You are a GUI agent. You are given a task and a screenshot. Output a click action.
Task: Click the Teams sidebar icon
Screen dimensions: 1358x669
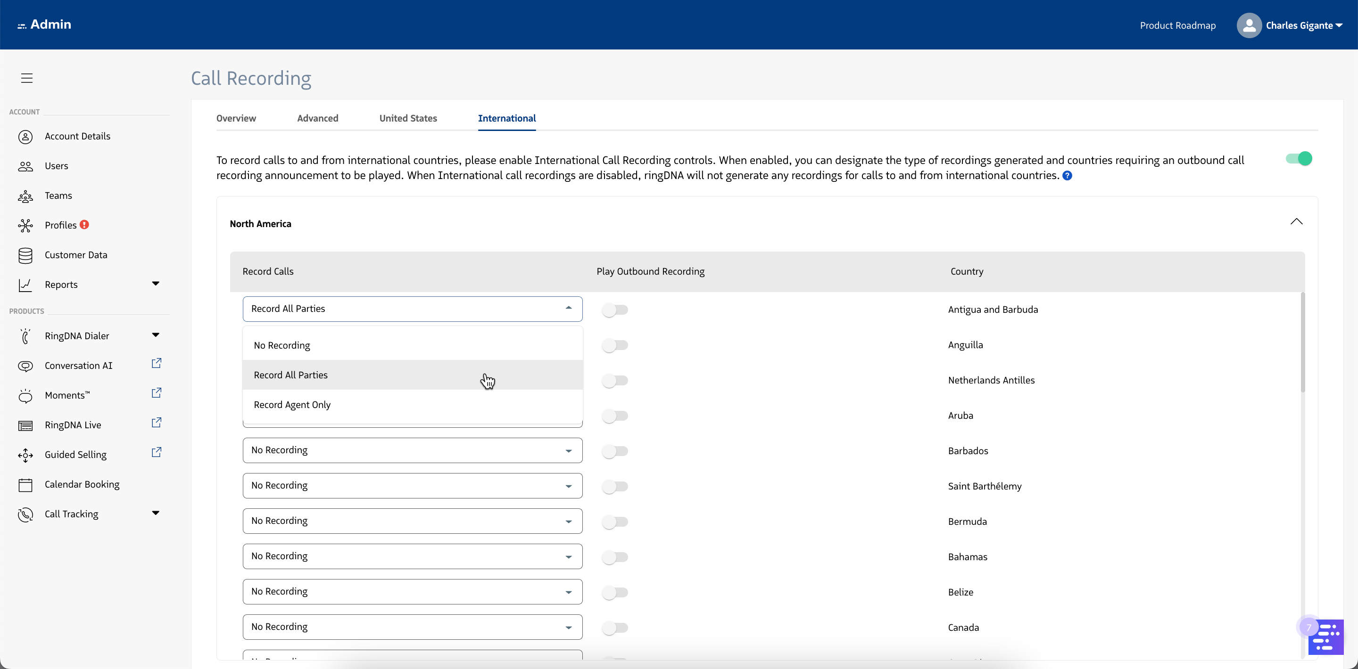(x=25, y=196)
